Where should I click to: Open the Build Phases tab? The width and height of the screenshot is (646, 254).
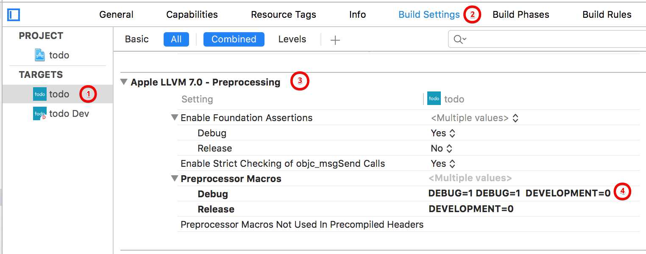(521, 15)
